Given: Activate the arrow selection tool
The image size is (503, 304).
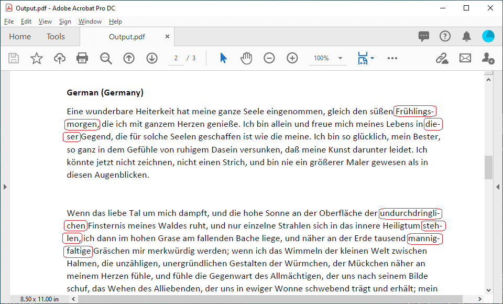Looking at the screenshot, I should [x=224, y=58].
